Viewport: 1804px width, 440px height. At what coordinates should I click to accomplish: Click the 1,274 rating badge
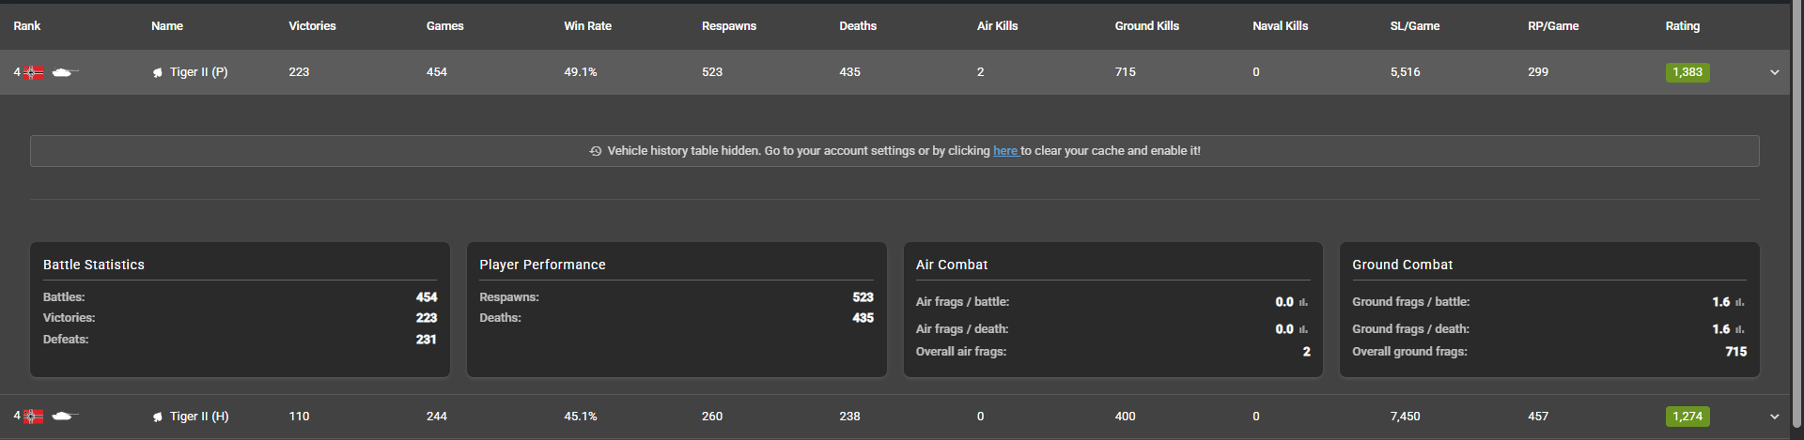1687,417
